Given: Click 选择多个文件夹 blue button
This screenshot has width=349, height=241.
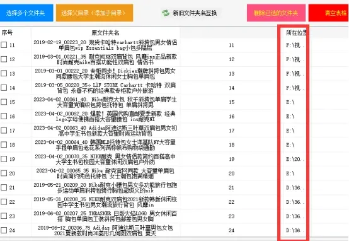Looking at the screenshot, I should tap(26, 13).
